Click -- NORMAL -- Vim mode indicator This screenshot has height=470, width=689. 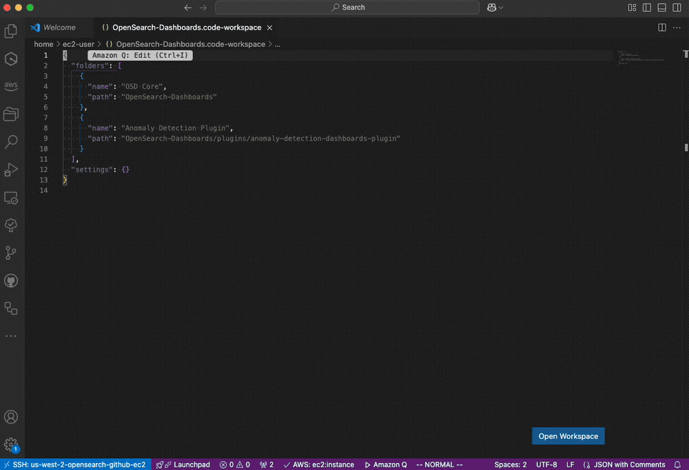pyautogui.click(x=440, y=464)
